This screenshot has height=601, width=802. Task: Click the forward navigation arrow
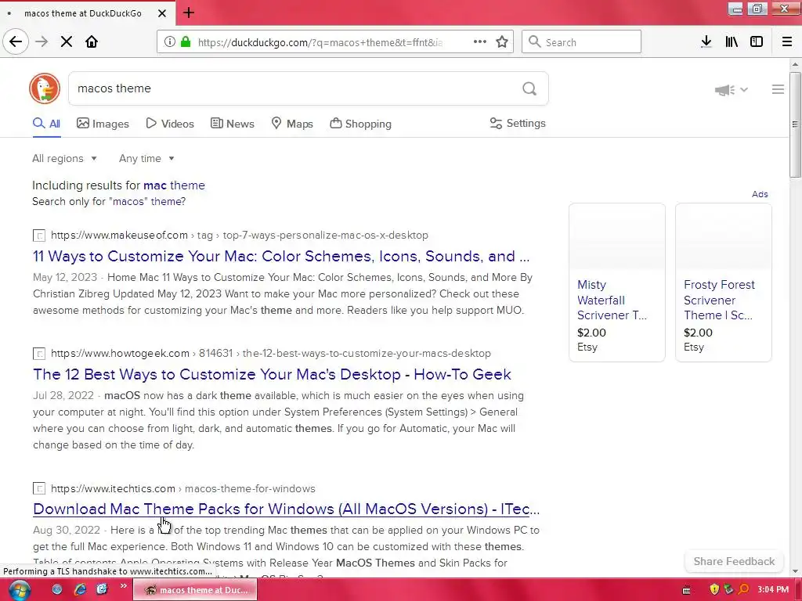coord(42,42)
